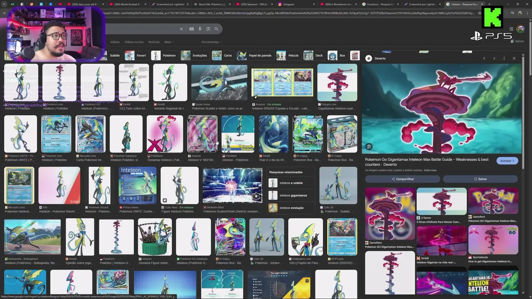532x299 pixels.
Task: Filter images by the Deck chip
Action: [x=314, y=56]
